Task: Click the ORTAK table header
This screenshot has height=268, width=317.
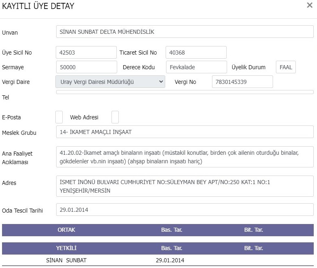Action: click(66, 230)
